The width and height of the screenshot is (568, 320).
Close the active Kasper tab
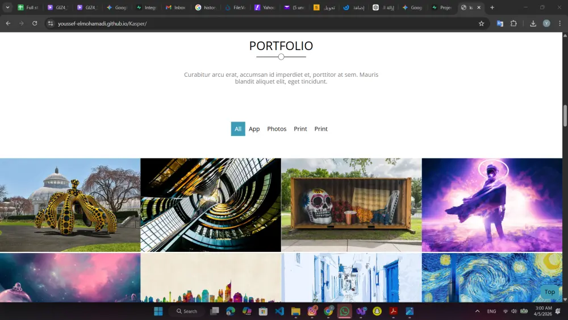click(479, 7)
